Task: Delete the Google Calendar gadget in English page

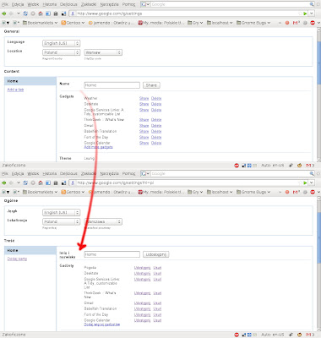Action: click(156, 143)
